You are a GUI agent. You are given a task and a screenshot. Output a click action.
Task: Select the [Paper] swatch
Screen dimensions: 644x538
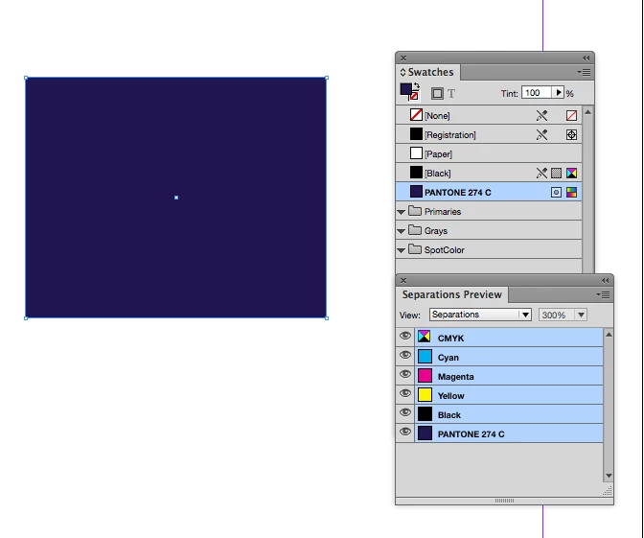click(489, 154)
